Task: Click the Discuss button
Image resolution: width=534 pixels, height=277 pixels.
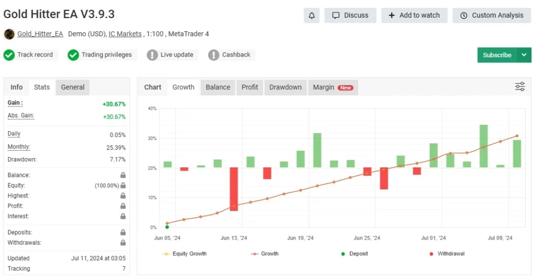Action: pyautogui.click(x=350, y=16)
